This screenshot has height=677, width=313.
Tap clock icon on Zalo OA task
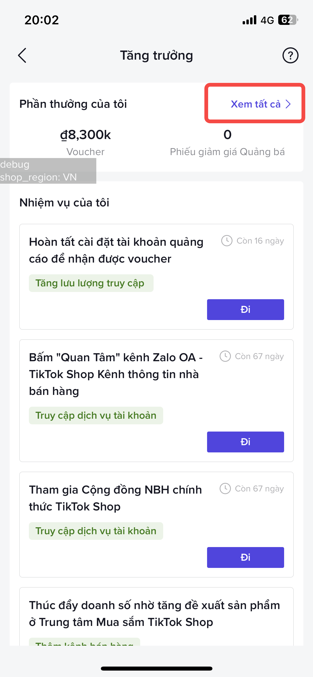pyautogui.click(x=225, y=356)
